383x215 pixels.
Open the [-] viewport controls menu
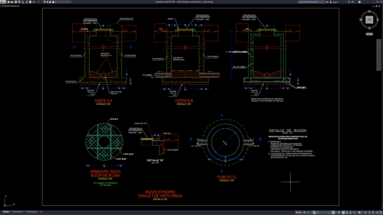[x=1, y=6]
